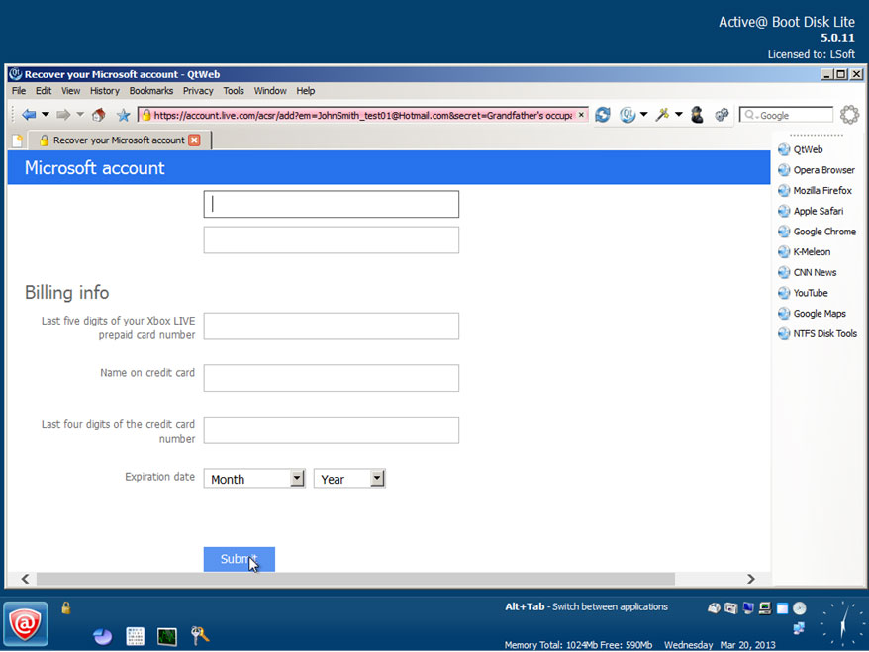Image resolution: width=869 pixels, height=652 pixels.
Task: Click the second empty field above Billing info
Action: point(331,239)
